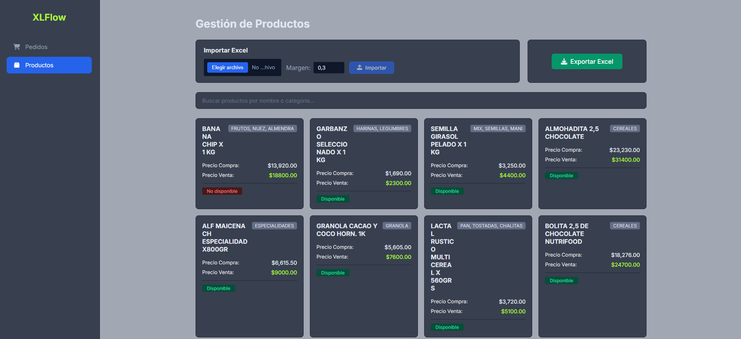Click the shopping cart icon beside Pedidos
Screen dimensions: 741x339
[x=17, y=47]
